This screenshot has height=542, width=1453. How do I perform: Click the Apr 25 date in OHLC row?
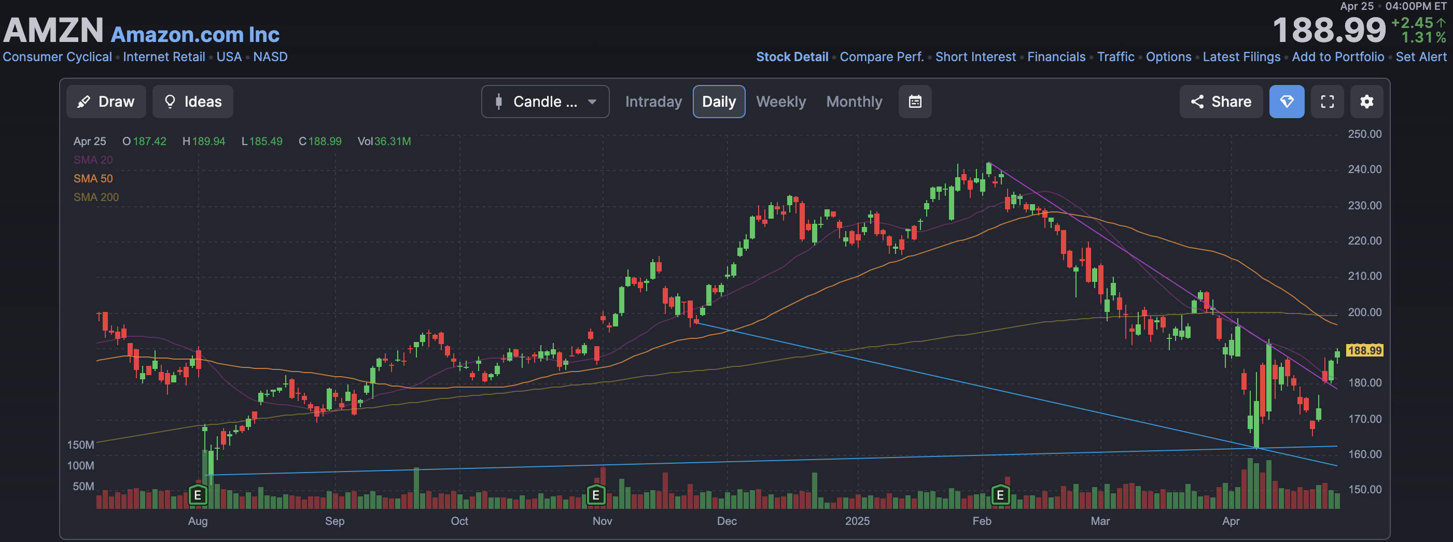coord(90,141)
